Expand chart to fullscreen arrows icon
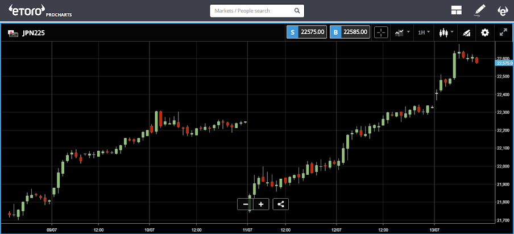This screenshot has height=234, width=514. pyautogui.click(x=503, y=32)
